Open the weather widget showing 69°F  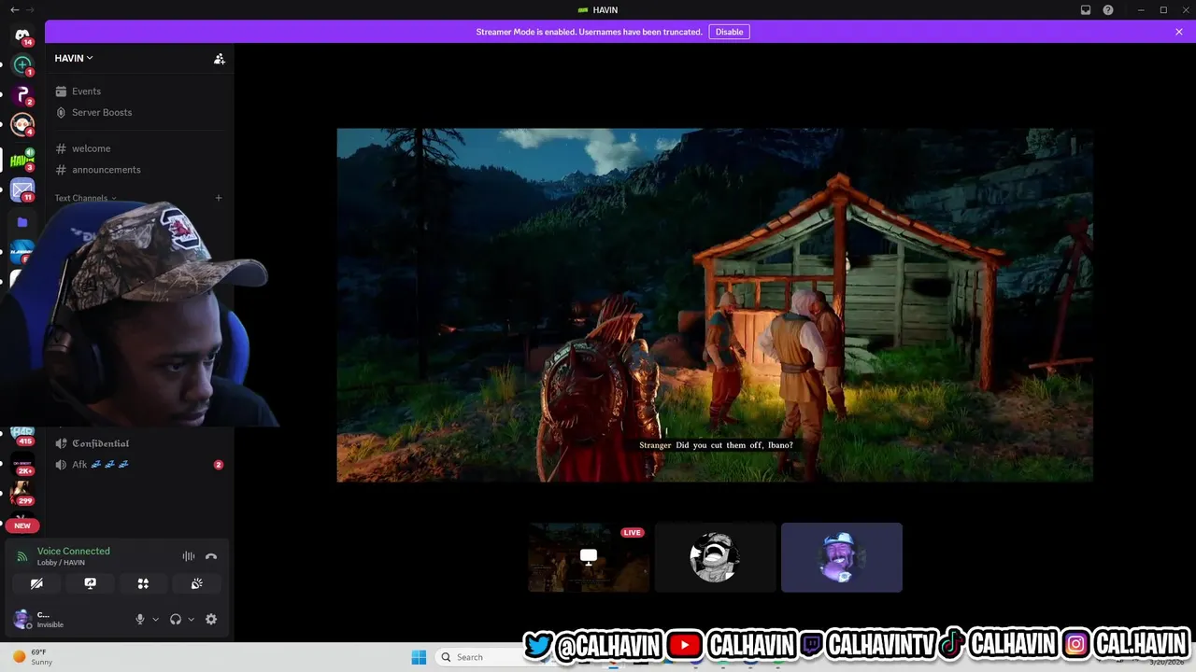pos(32,657)
